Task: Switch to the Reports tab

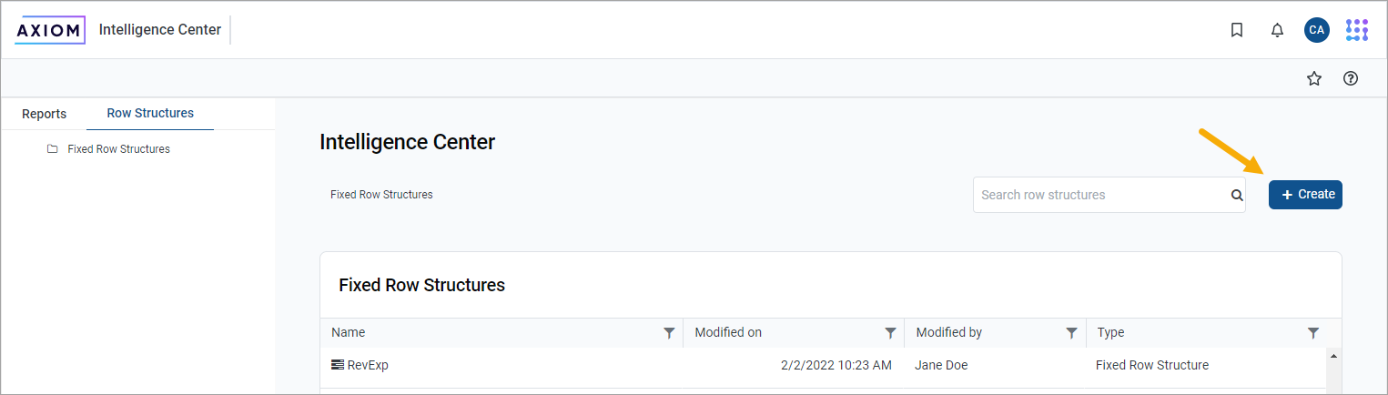Action: 44,114
